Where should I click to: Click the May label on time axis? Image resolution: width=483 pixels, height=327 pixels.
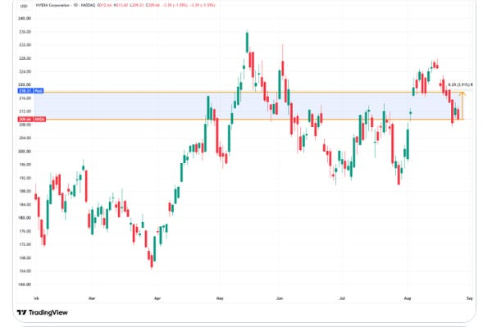coord(220,298)
